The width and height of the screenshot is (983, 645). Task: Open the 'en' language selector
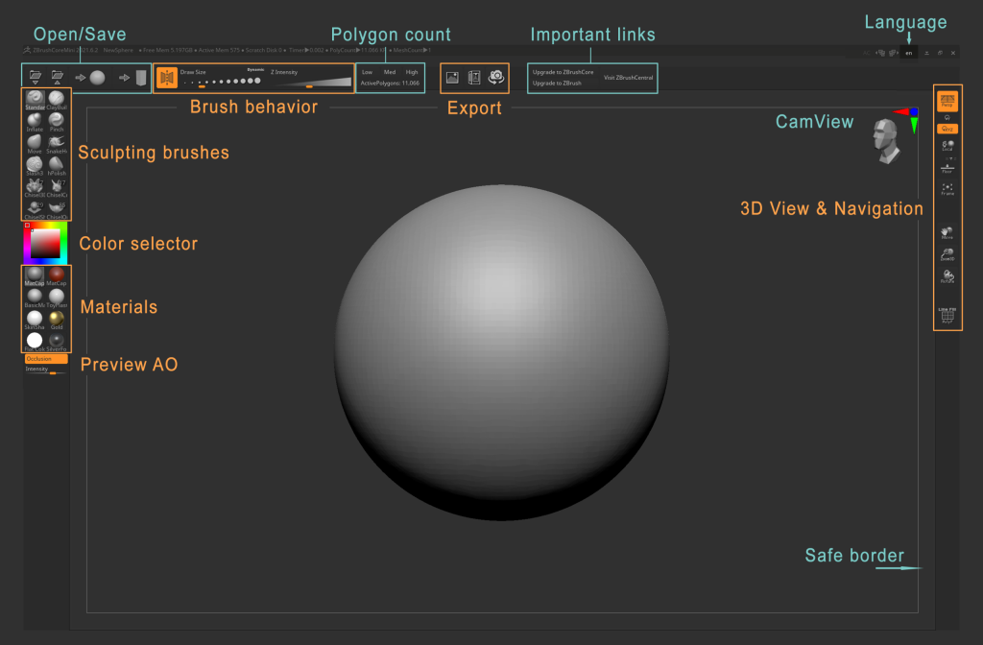click(908, 54)
